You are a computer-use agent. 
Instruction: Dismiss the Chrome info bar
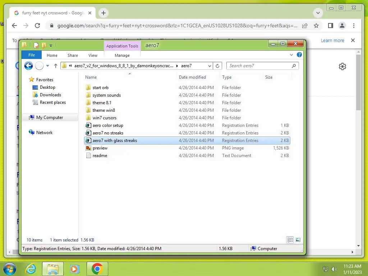click(x=353, y=40)
